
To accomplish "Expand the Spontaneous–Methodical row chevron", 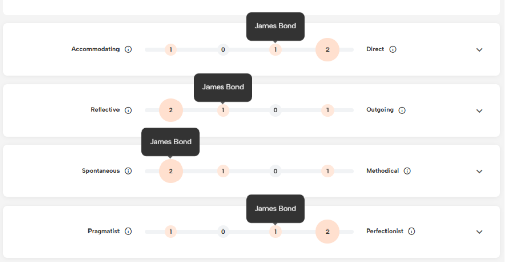I will pyautogui.click(x=479, y=171).
